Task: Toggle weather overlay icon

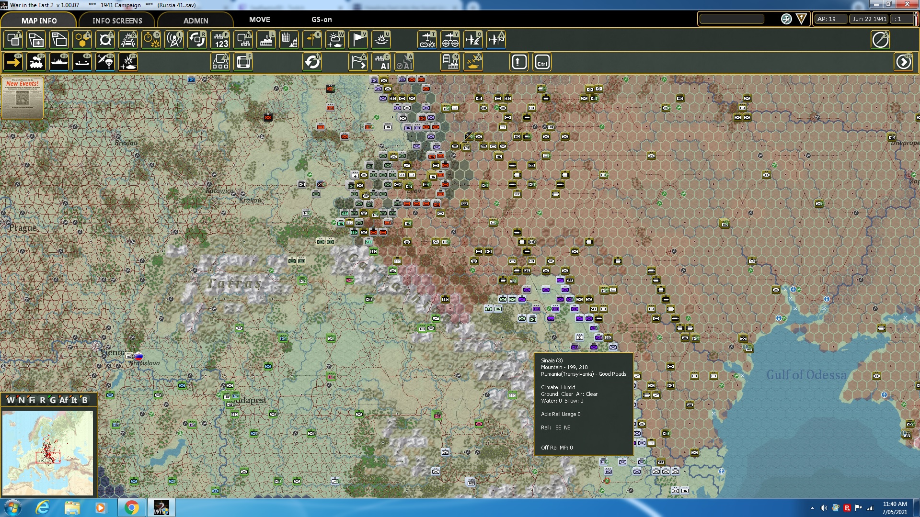Action: tap(335, 40)
